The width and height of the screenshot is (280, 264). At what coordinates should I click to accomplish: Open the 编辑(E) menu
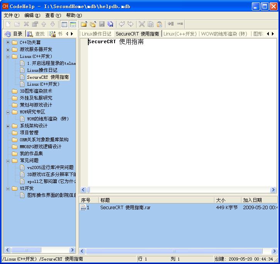point(32,15)
